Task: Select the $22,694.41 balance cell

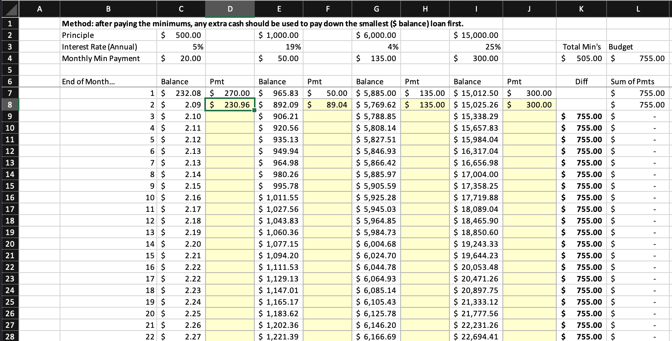Action: 476,336
